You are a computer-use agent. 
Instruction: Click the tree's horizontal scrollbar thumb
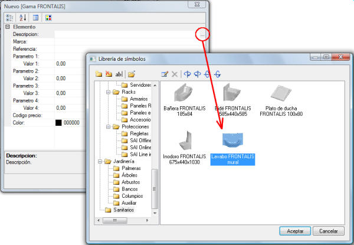click(x=115, y=220)
